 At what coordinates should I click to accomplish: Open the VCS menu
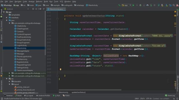pyautogui.click(x=61, y=2)
